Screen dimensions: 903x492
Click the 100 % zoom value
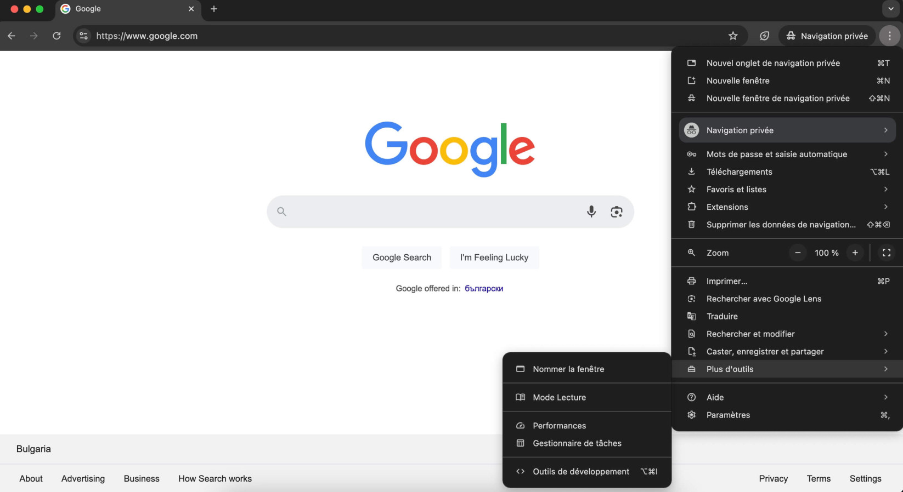(x=826, y=253)
